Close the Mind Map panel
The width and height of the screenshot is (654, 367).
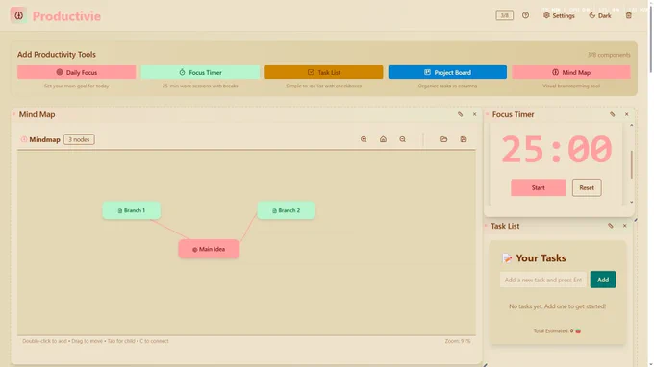475,114
